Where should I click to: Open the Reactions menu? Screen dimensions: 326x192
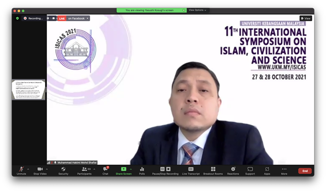click(233, 170)
